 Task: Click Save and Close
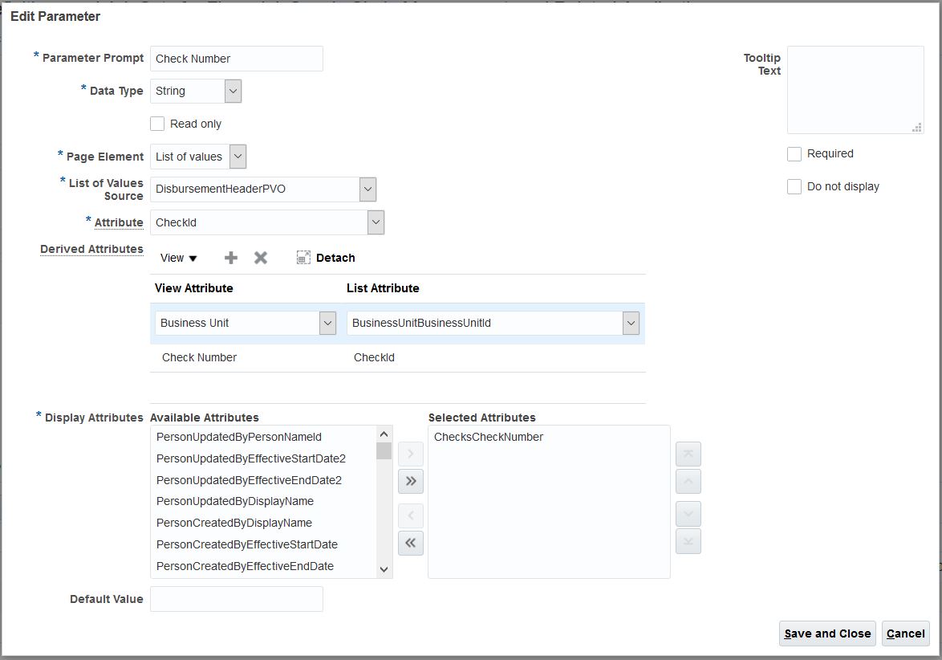[826, 634]
